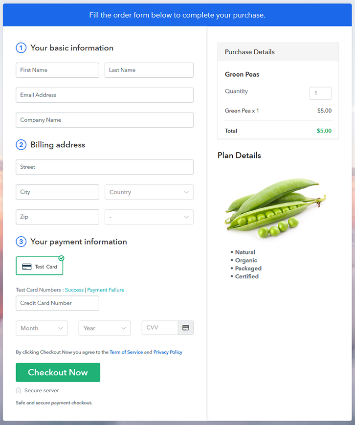355x425 pixels.
Task: Open the expiry Year dropdown
Action: [x=104, y=328]
